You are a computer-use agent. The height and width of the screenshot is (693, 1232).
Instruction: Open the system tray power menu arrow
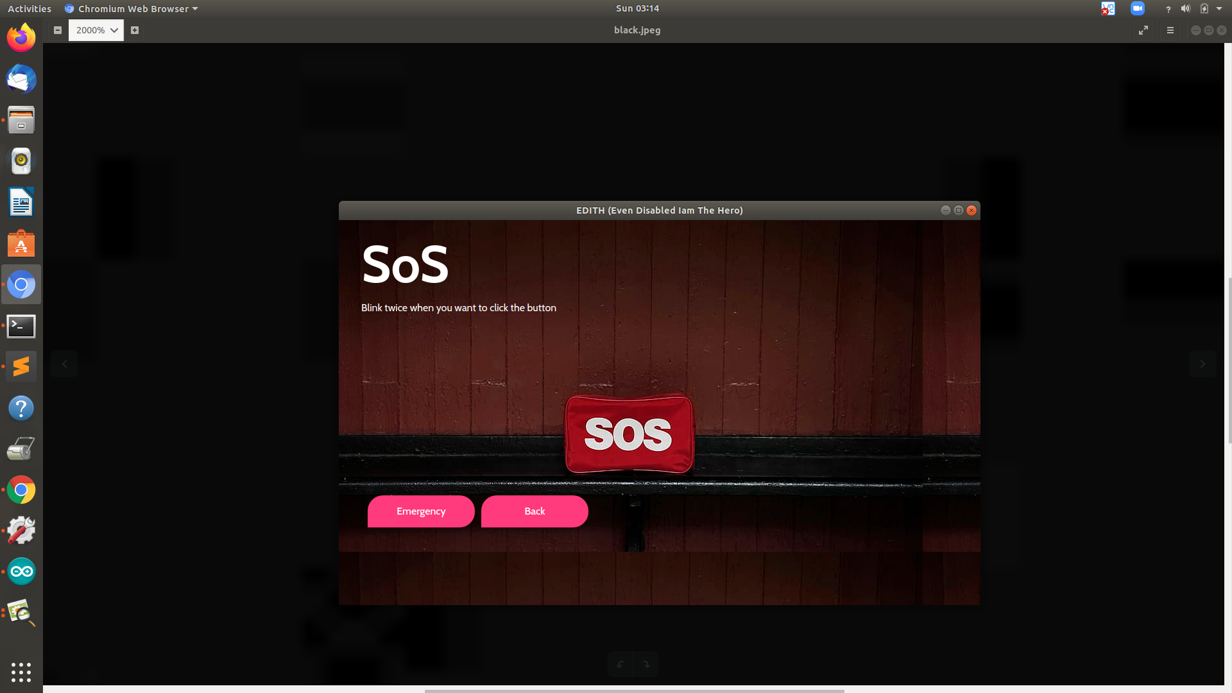point(1219,9)
